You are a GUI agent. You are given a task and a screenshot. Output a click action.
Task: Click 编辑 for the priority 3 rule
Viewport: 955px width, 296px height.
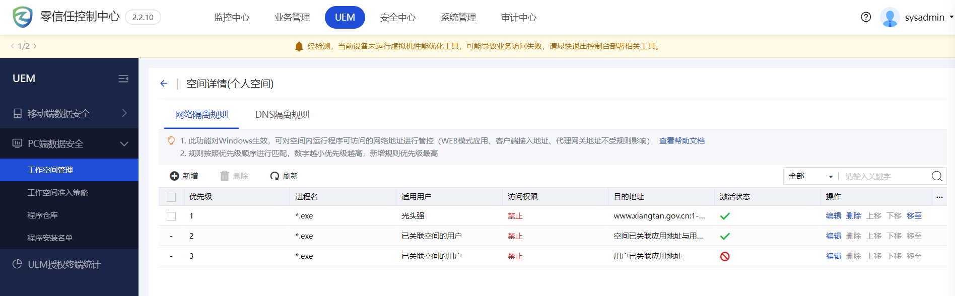click(x=833, y=256)
